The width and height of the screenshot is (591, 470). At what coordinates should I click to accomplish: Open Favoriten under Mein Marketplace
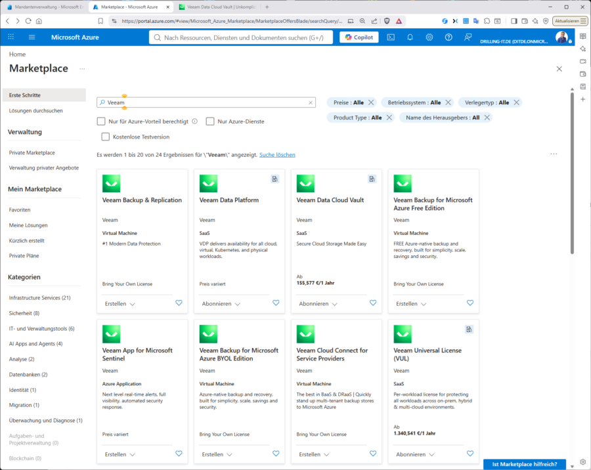20,210
